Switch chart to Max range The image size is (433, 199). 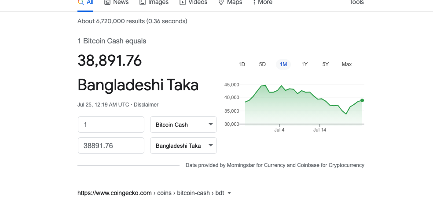[x=347, y=64]
